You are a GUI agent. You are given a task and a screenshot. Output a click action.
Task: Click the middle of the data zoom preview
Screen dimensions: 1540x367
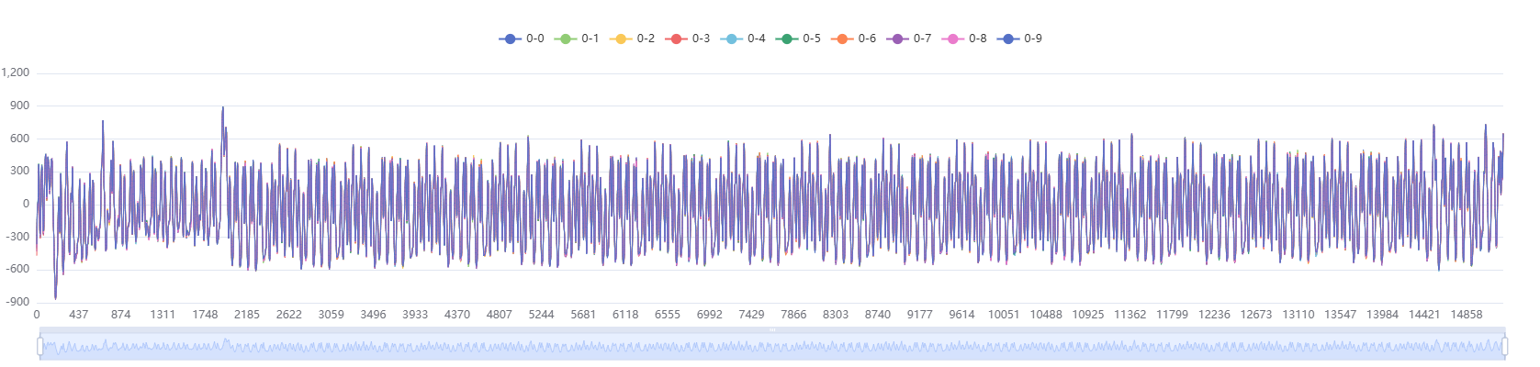[x=772, y=347]
